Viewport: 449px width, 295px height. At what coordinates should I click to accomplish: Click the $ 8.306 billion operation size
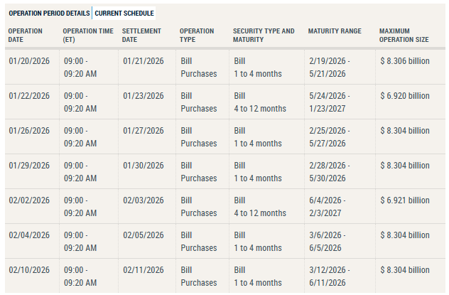click(x=404, y=61)
